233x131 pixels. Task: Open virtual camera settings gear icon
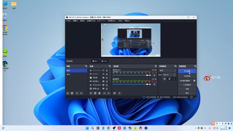pos(194,81)
